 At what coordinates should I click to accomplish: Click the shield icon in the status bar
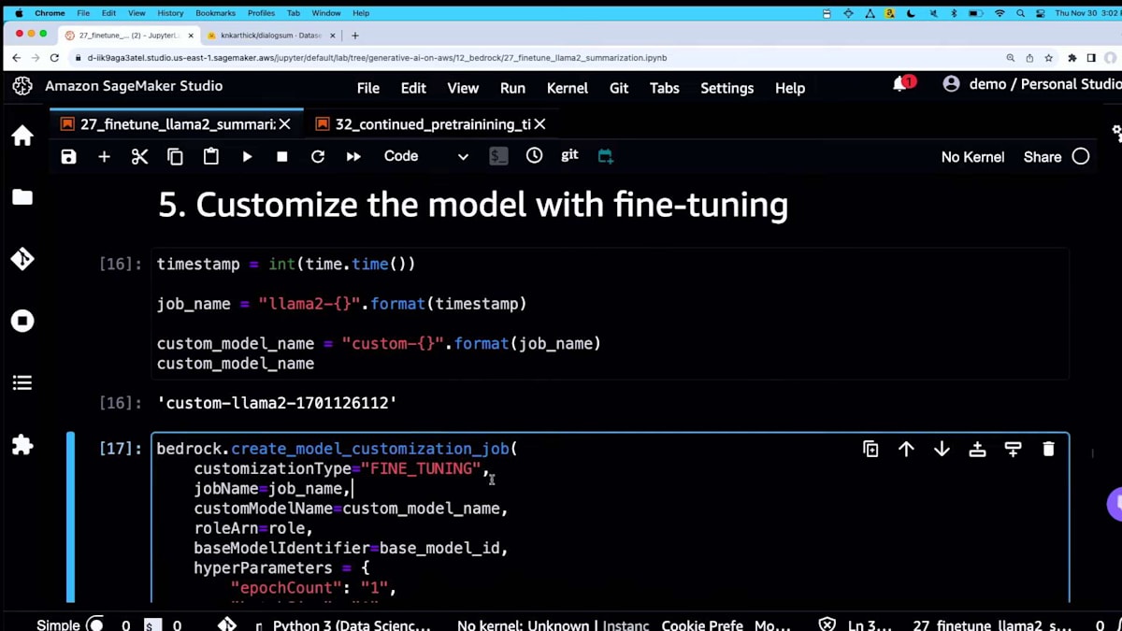pos(827,624)
